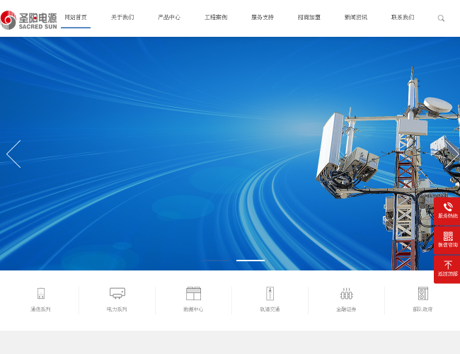Open 产品中心 nav item

click(169, 17)
